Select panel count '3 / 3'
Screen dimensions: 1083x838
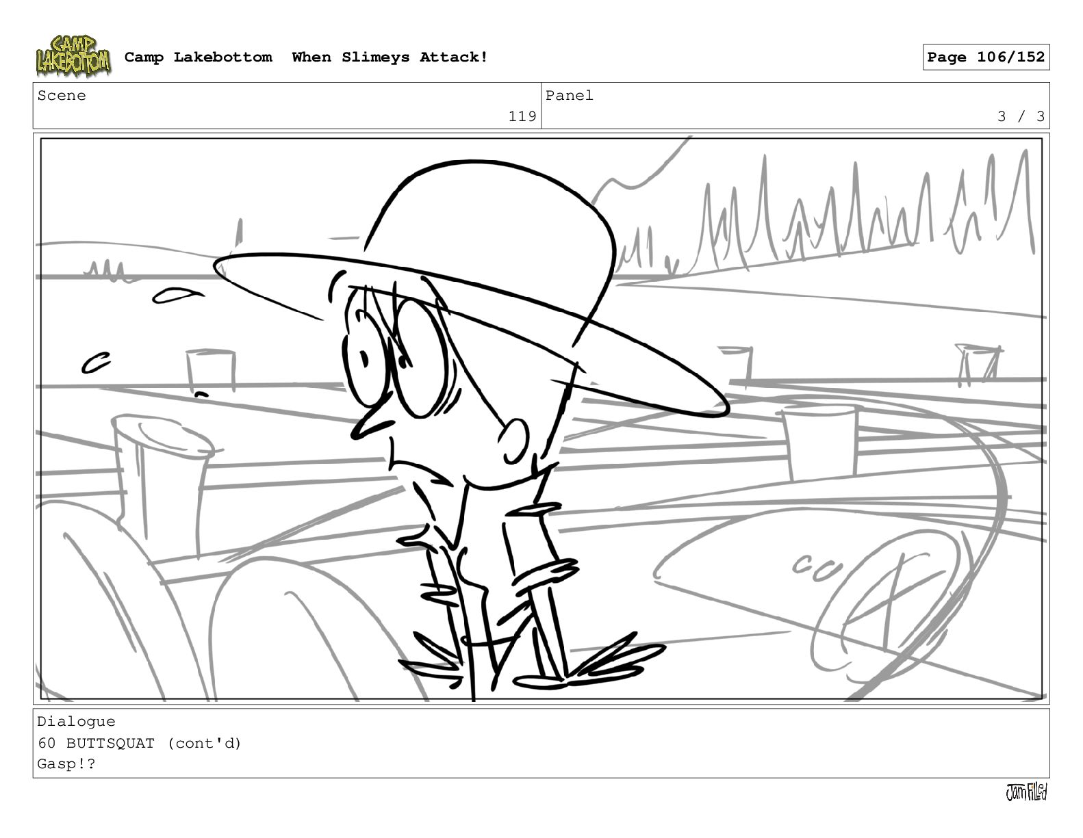[x=1021, y=117]
